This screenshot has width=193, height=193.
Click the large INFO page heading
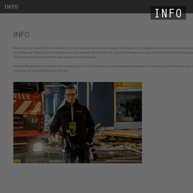pyautogui.click(x=21, y=35)
